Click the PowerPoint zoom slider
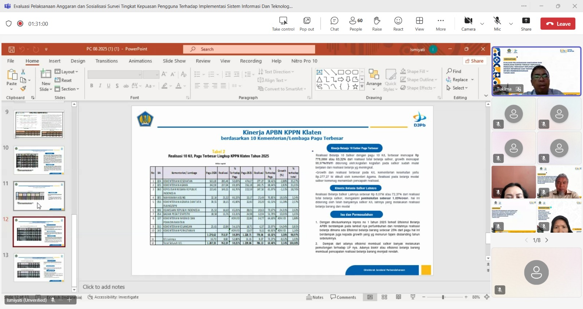The width and height of the screenshot is (583, 309). pos(443,297)
